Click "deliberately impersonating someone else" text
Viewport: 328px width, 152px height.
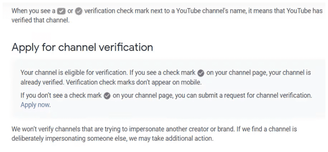tap(69, 139)
